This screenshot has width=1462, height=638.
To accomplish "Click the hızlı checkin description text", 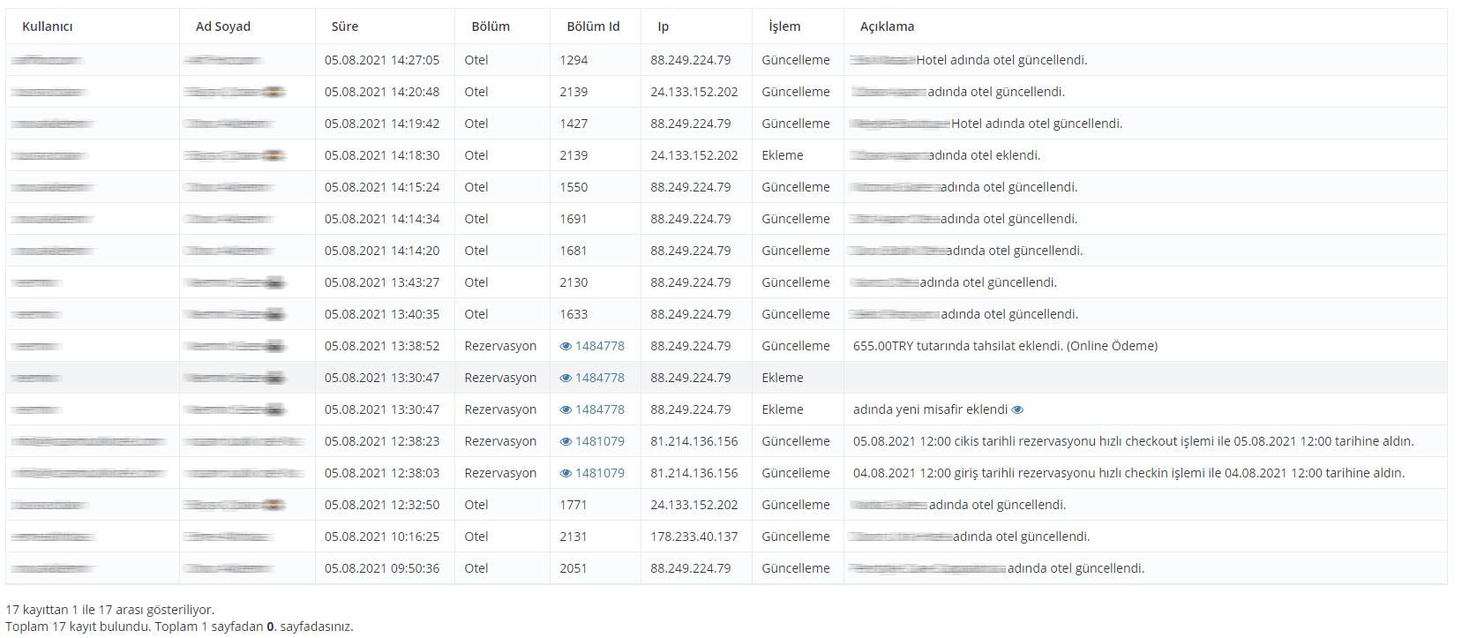I will [1129, 473].
